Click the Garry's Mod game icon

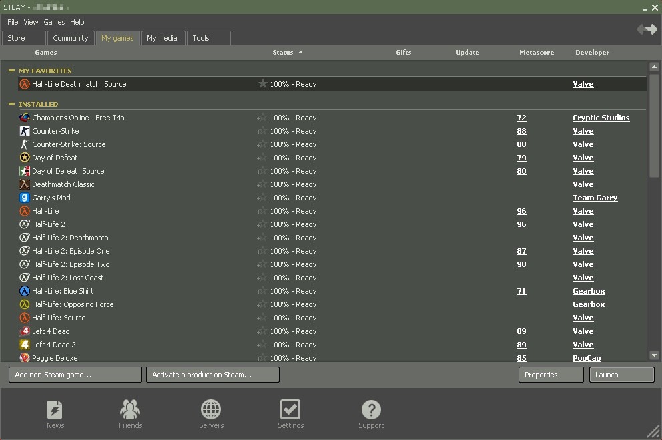tap(25, 198)
